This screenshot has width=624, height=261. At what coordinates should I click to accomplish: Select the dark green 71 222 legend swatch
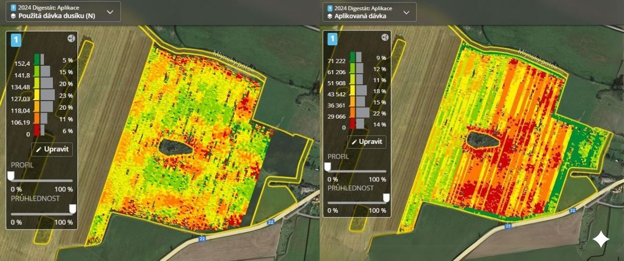(x=353, y=57)
